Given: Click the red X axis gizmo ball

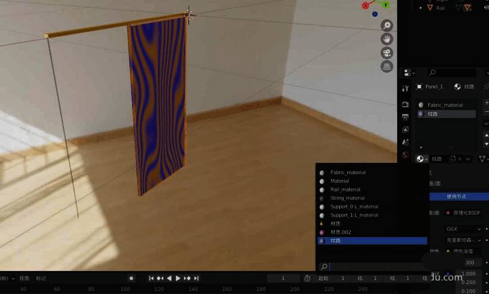Looking at the screenshot, I should pos(366,6).
